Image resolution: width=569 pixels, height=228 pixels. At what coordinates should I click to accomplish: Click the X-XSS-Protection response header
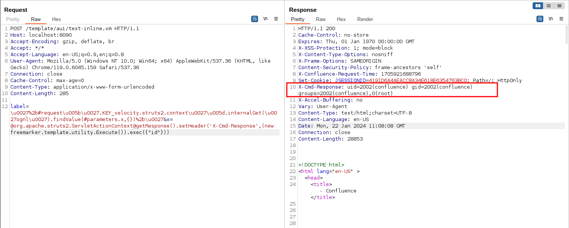tap(345, 48)
